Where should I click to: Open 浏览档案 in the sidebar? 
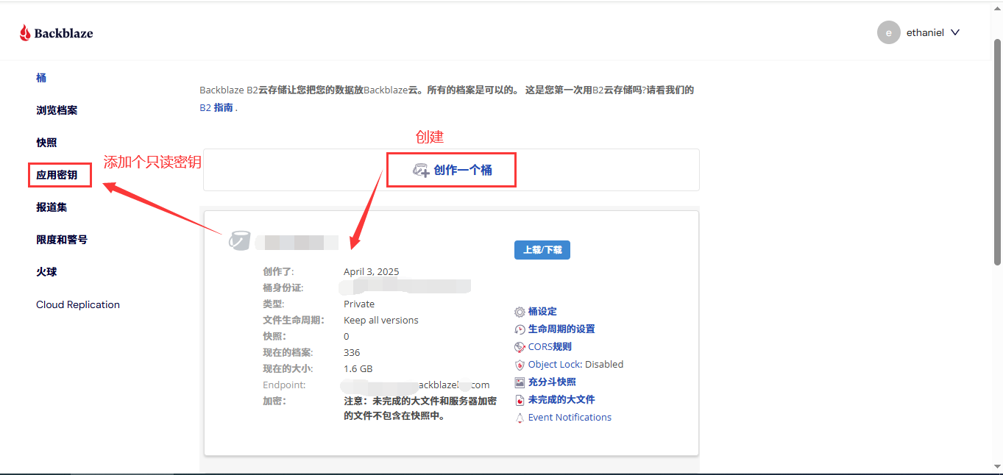click(57, 110)
